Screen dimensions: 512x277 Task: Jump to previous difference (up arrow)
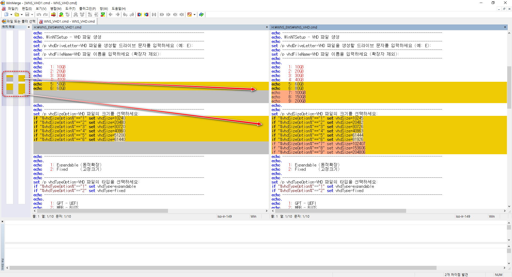68,15
